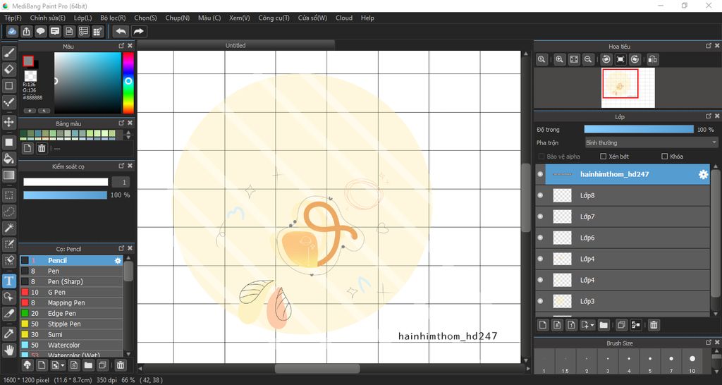This screenshot has width=722, height=385.
Task: Open the duplicate layer dropdown in Lớp panel
Action: (592, 324)
